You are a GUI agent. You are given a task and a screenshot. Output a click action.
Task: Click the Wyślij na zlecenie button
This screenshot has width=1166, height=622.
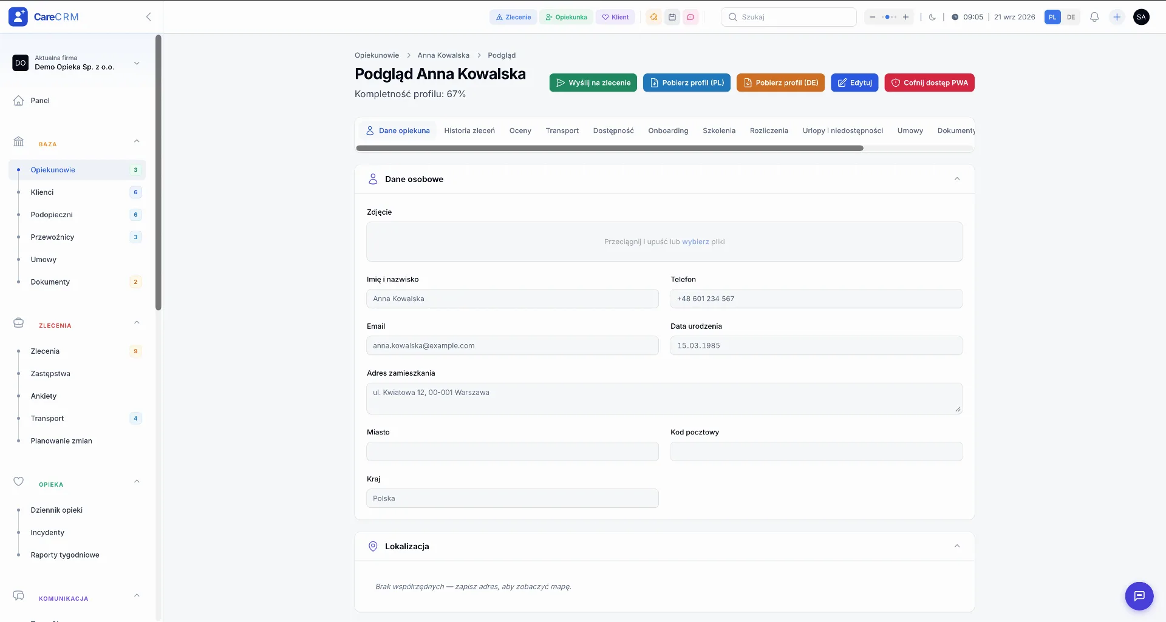pyautogui.click(x=593, y=83)
